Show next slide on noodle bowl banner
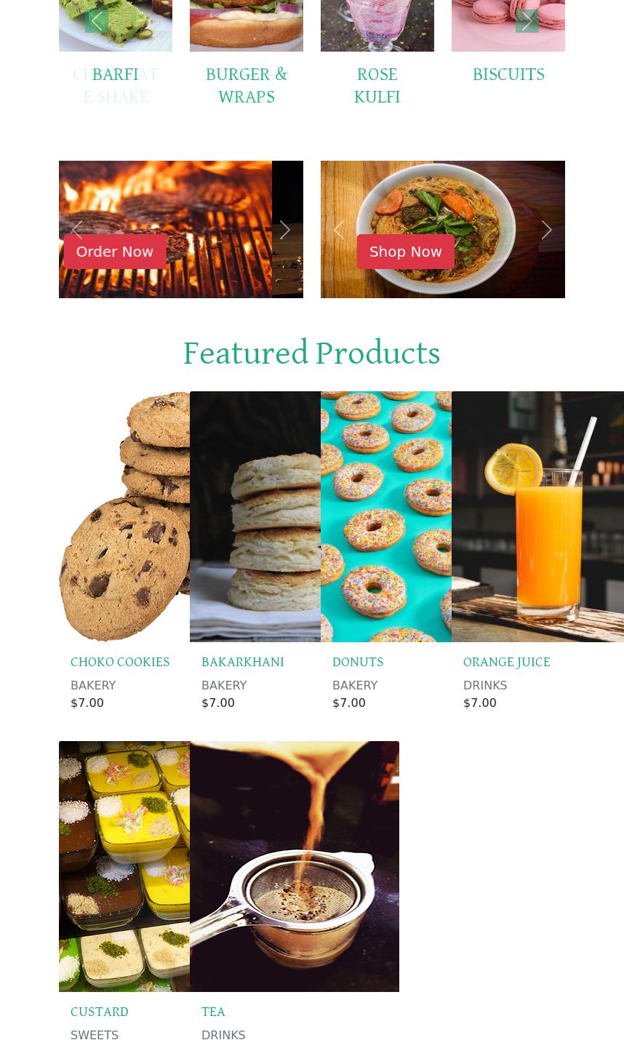Screen dimensions: 624x1040 tap(547, 230)
